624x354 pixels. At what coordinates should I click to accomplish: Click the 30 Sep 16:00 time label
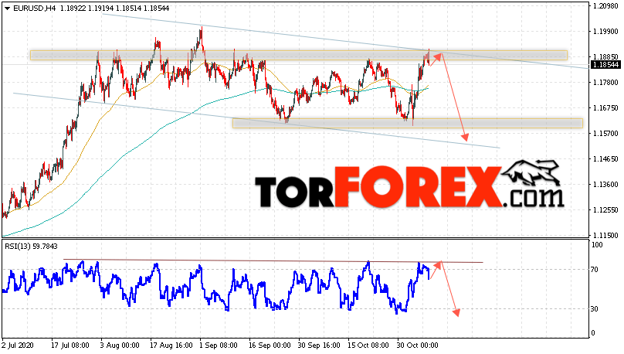pyautogui.click(x=319, y=345)
